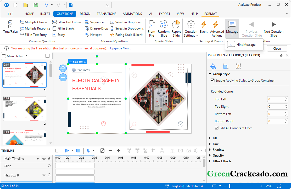This screenshot has width=291, height=189.
Task: Close the Free edition notification bar
Action: point(277,48)
